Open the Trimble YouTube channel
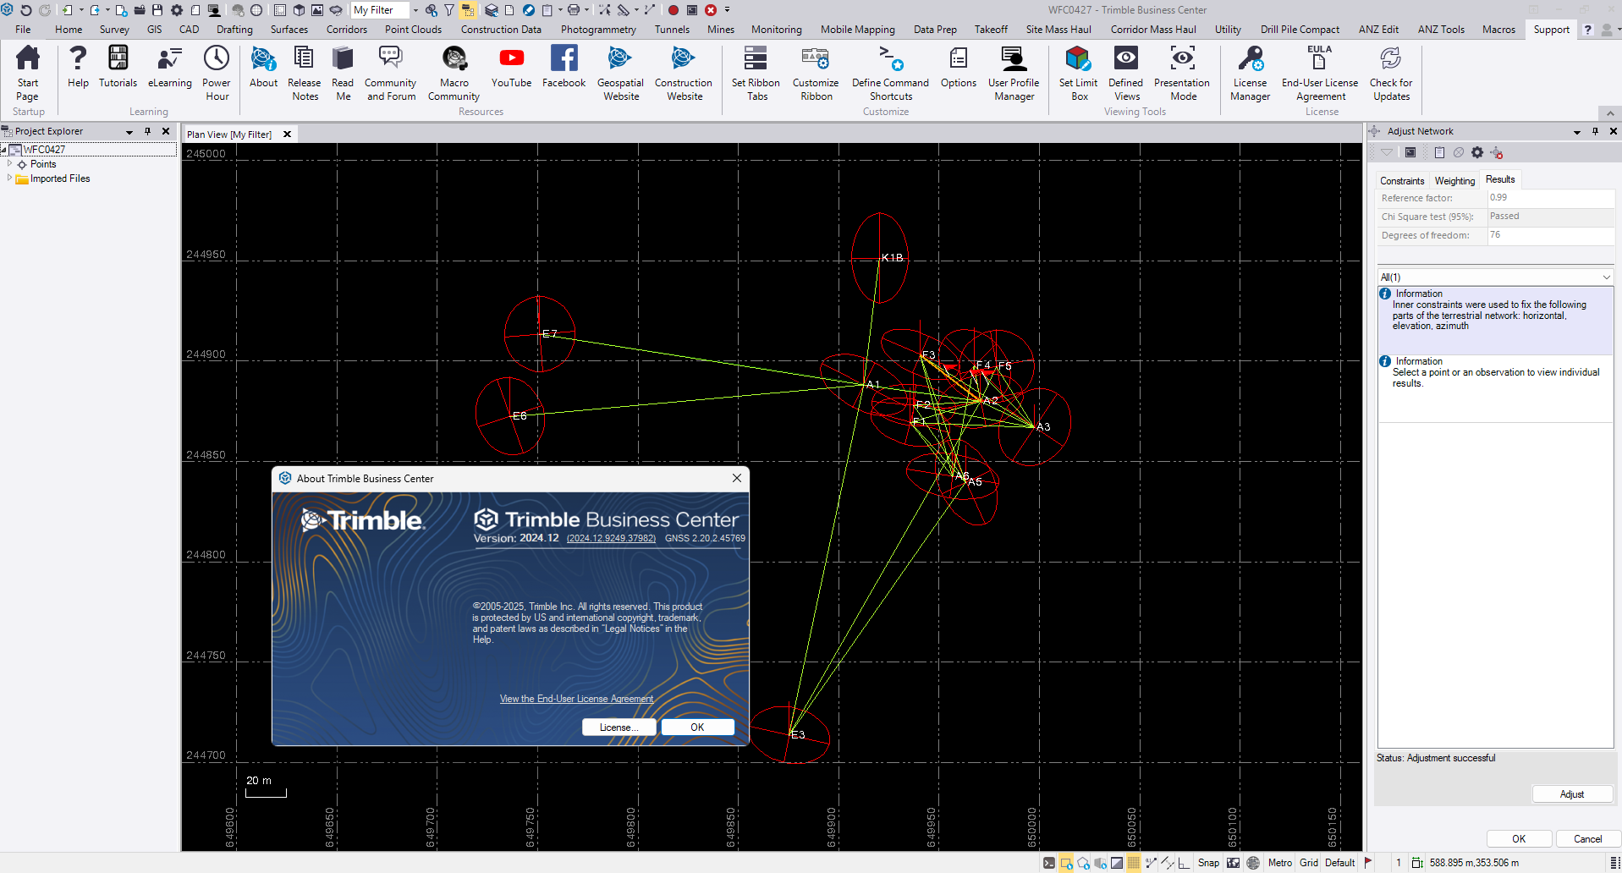 (x=511, y=67)
